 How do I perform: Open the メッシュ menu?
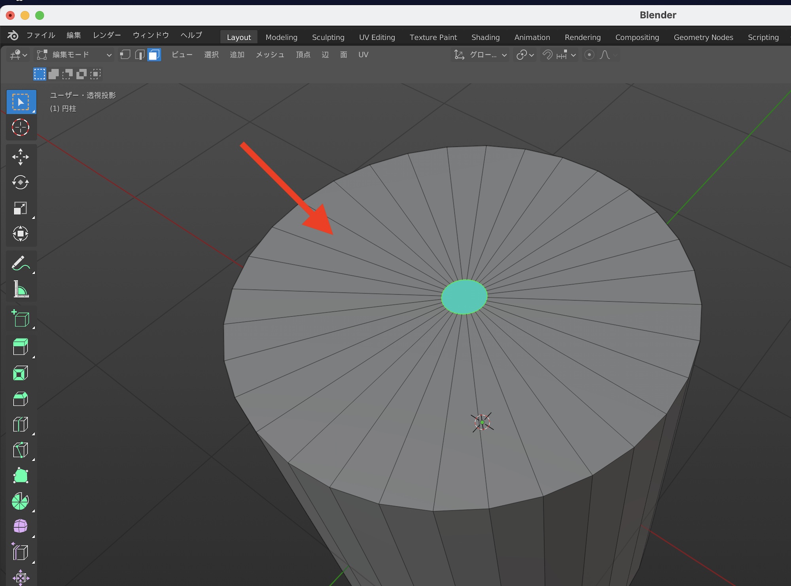coord(270,55)
